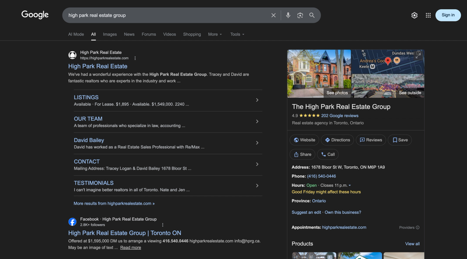The height and width of the screenshot is (259, 467).
Task: Click More results from highparkrealestate.com
Action: point(114,203)
